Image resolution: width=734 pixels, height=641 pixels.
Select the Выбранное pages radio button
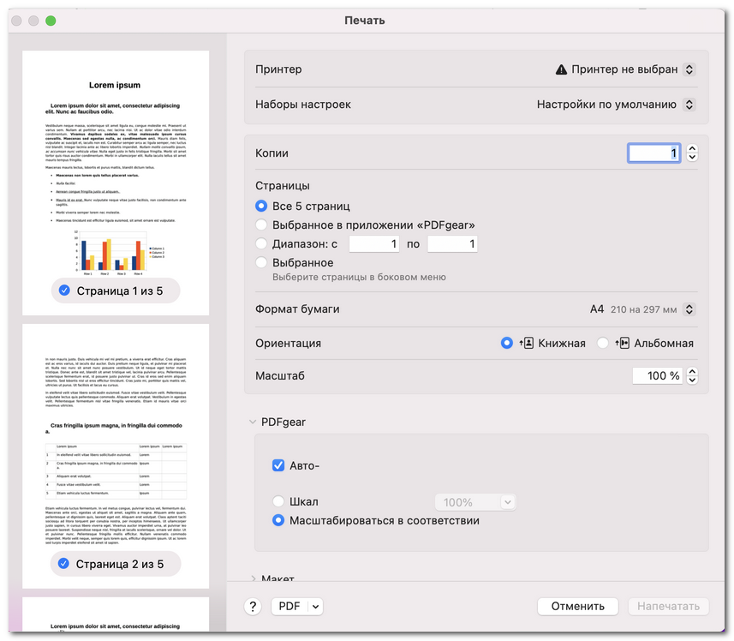coord(261,262)
